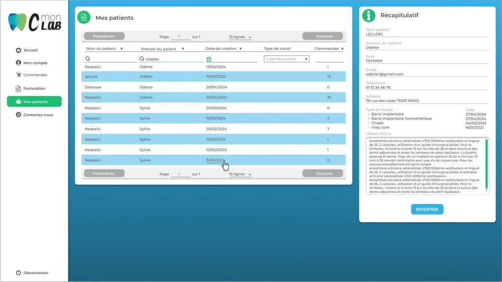The height and width of the screenshot is (282, 502).
Task: Click the top page number field
Action: (180, 37)
